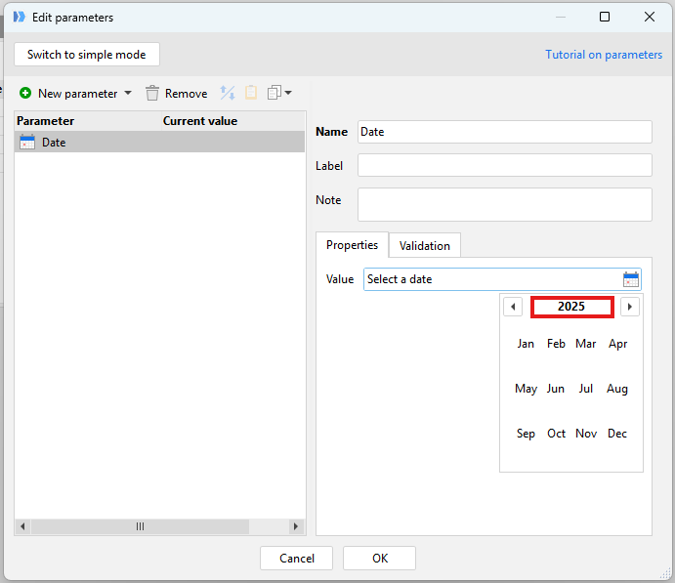
Task: Click the Date parameter calendar icon
Action: (x=27, y=142)
